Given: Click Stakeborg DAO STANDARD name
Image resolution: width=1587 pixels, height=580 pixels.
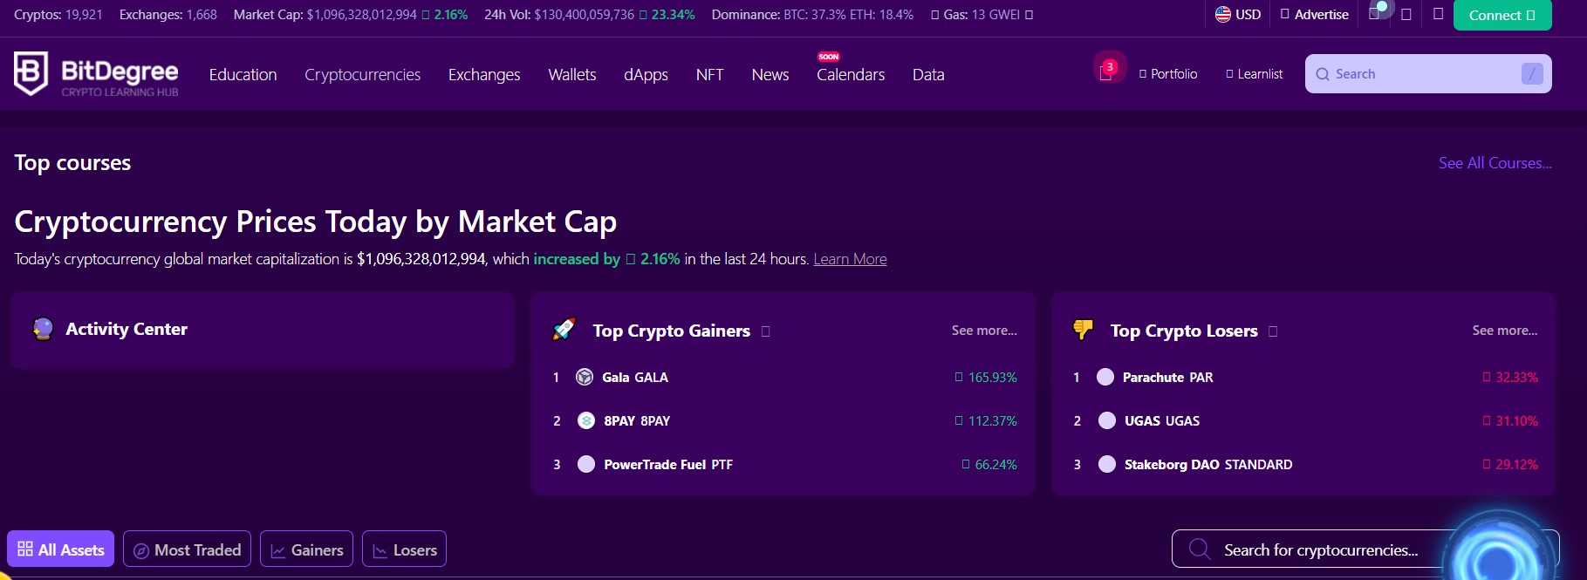Looking at the screenshot, I should [x=1208, y=464].
